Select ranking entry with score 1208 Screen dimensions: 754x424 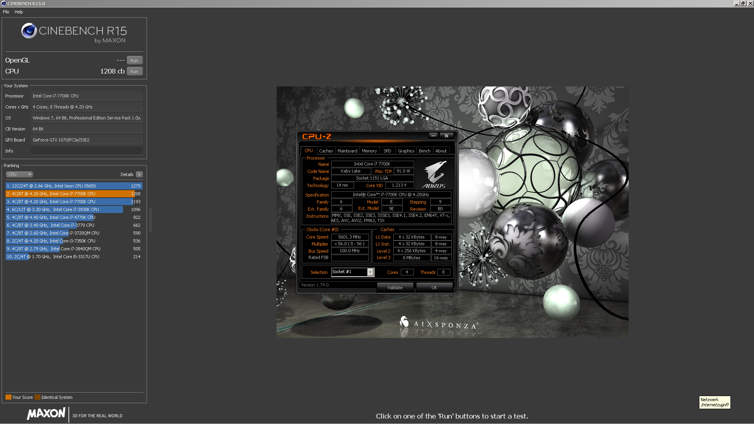pyautogui.click(x=73, y=194)
